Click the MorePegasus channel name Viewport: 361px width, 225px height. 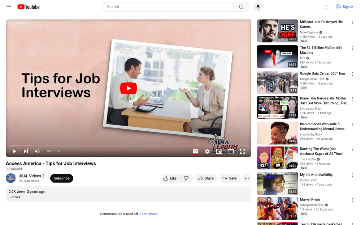pyautogui.click(x=309, y=32)
